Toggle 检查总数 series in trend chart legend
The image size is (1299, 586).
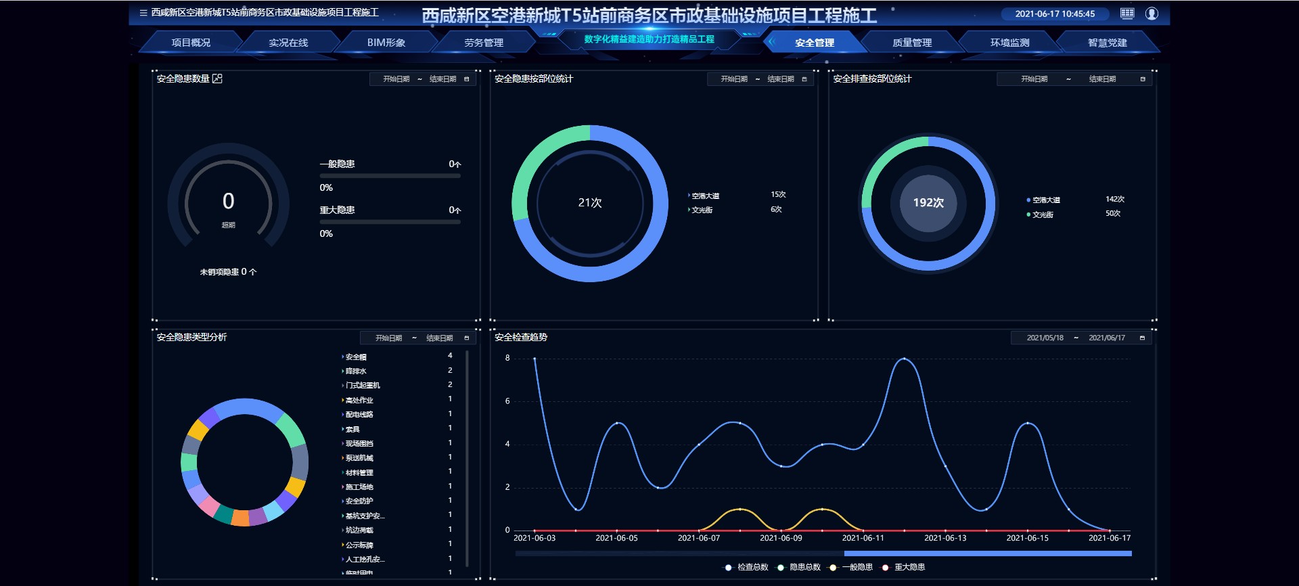point(746,567)
